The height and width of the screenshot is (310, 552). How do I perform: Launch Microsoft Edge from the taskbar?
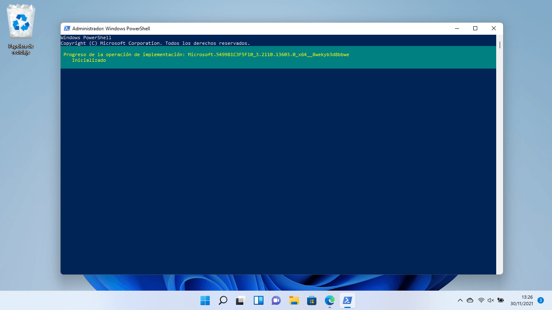point(330,300)
